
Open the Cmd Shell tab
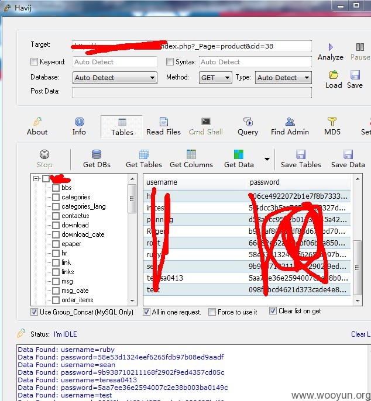coord(206,127)
